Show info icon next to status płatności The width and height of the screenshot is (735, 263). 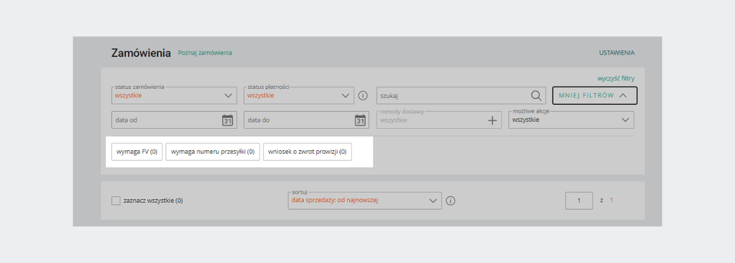pos(362,96)
